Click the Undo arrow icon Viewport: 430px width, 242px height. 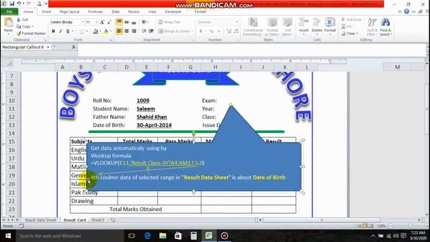19,3
